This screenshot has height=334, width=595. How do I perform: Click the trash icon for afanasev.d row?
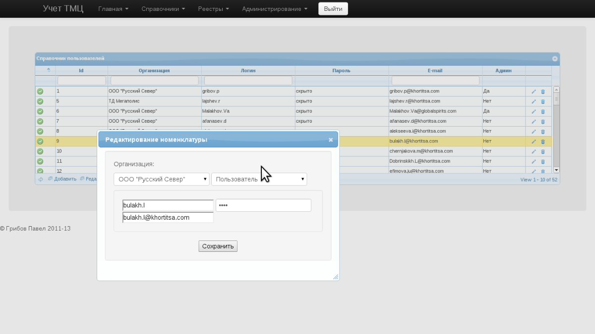[x=542, y=121]
